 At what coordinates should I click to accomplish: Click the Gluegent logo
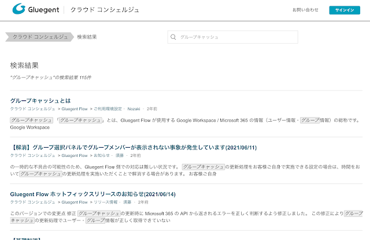(x=36, y=9)
